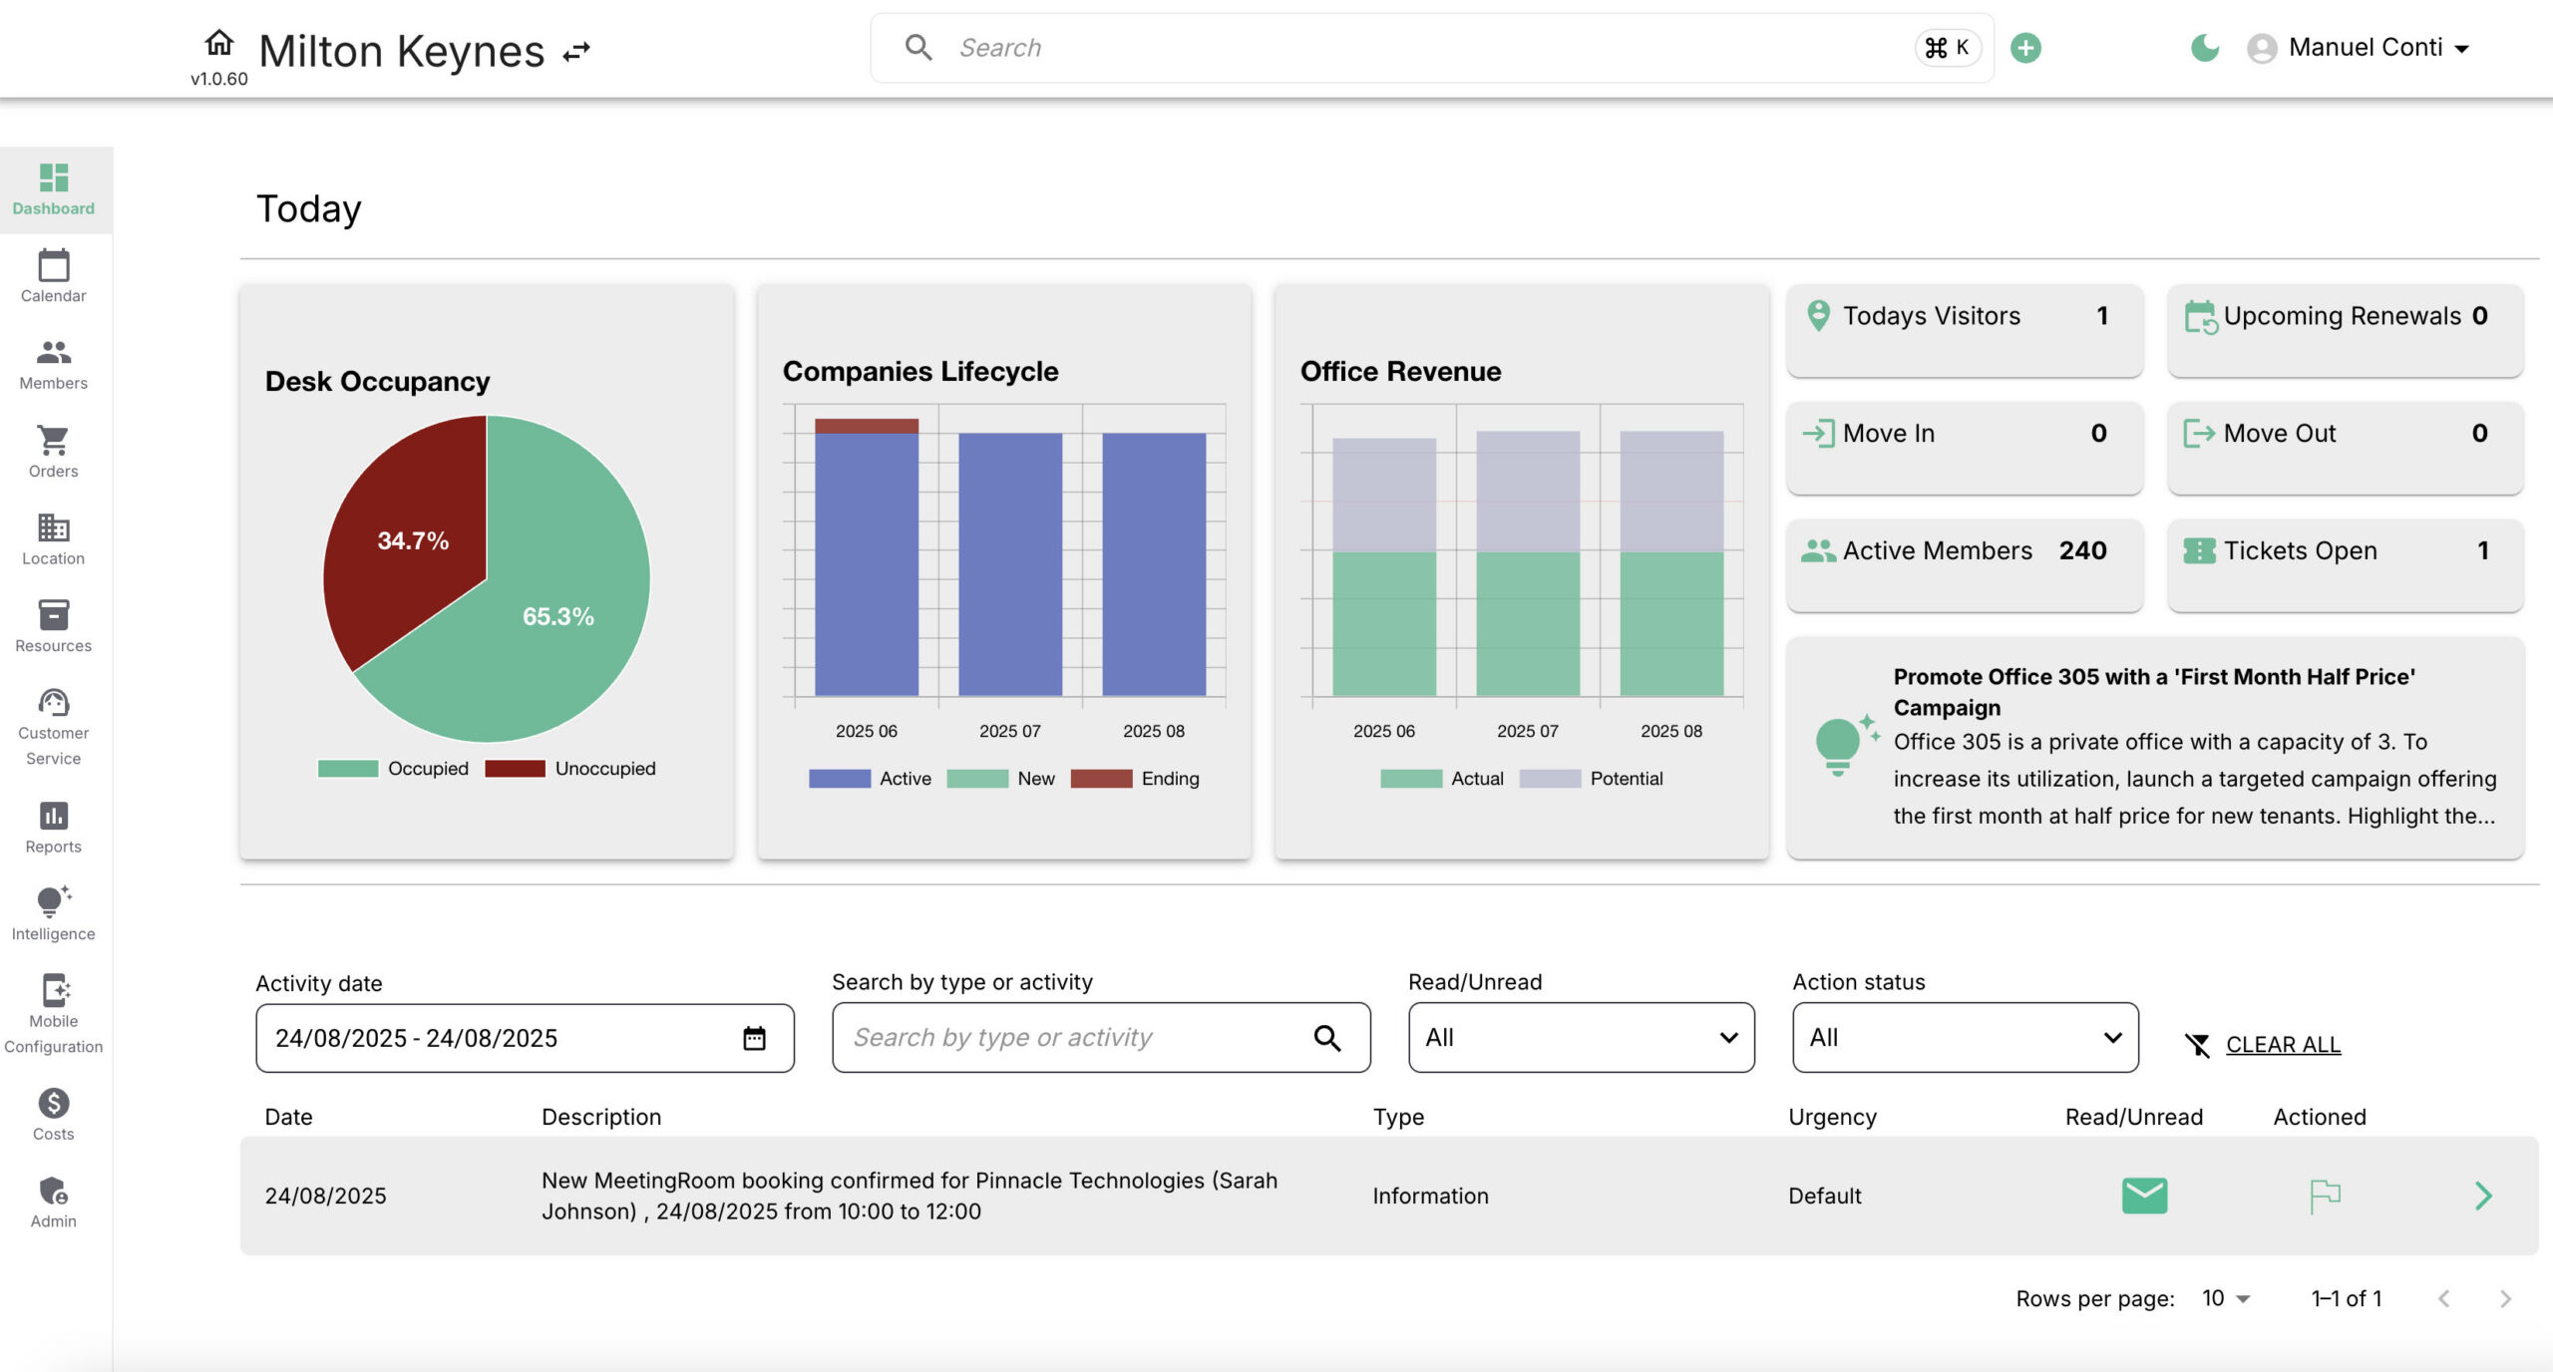The image size is (2553, 1372).
Task: Click the home icon next to Milton Keynes
Action: pyautogui.click(x=219, y=43)
